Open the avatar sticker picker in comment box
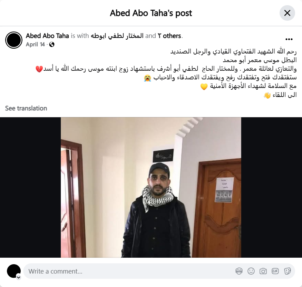The height and width of the screenshot is (287, 302). [239, 271]
